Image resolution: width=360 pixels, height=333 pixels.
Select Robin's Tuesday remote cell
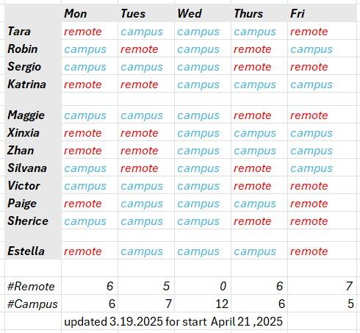pyautogui.click(x=146, y=49)
